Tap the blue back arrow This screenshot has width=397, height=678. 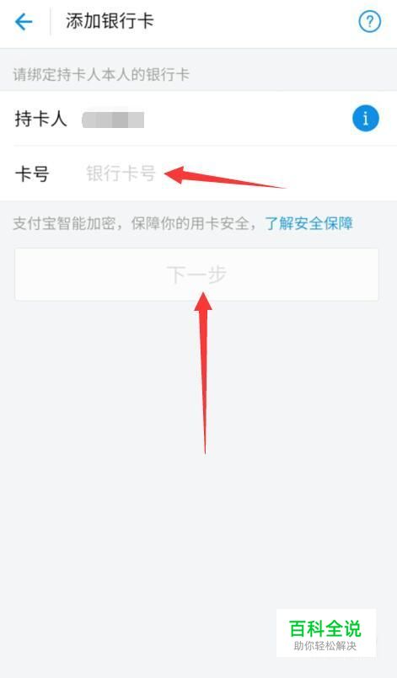pos(24,22)
